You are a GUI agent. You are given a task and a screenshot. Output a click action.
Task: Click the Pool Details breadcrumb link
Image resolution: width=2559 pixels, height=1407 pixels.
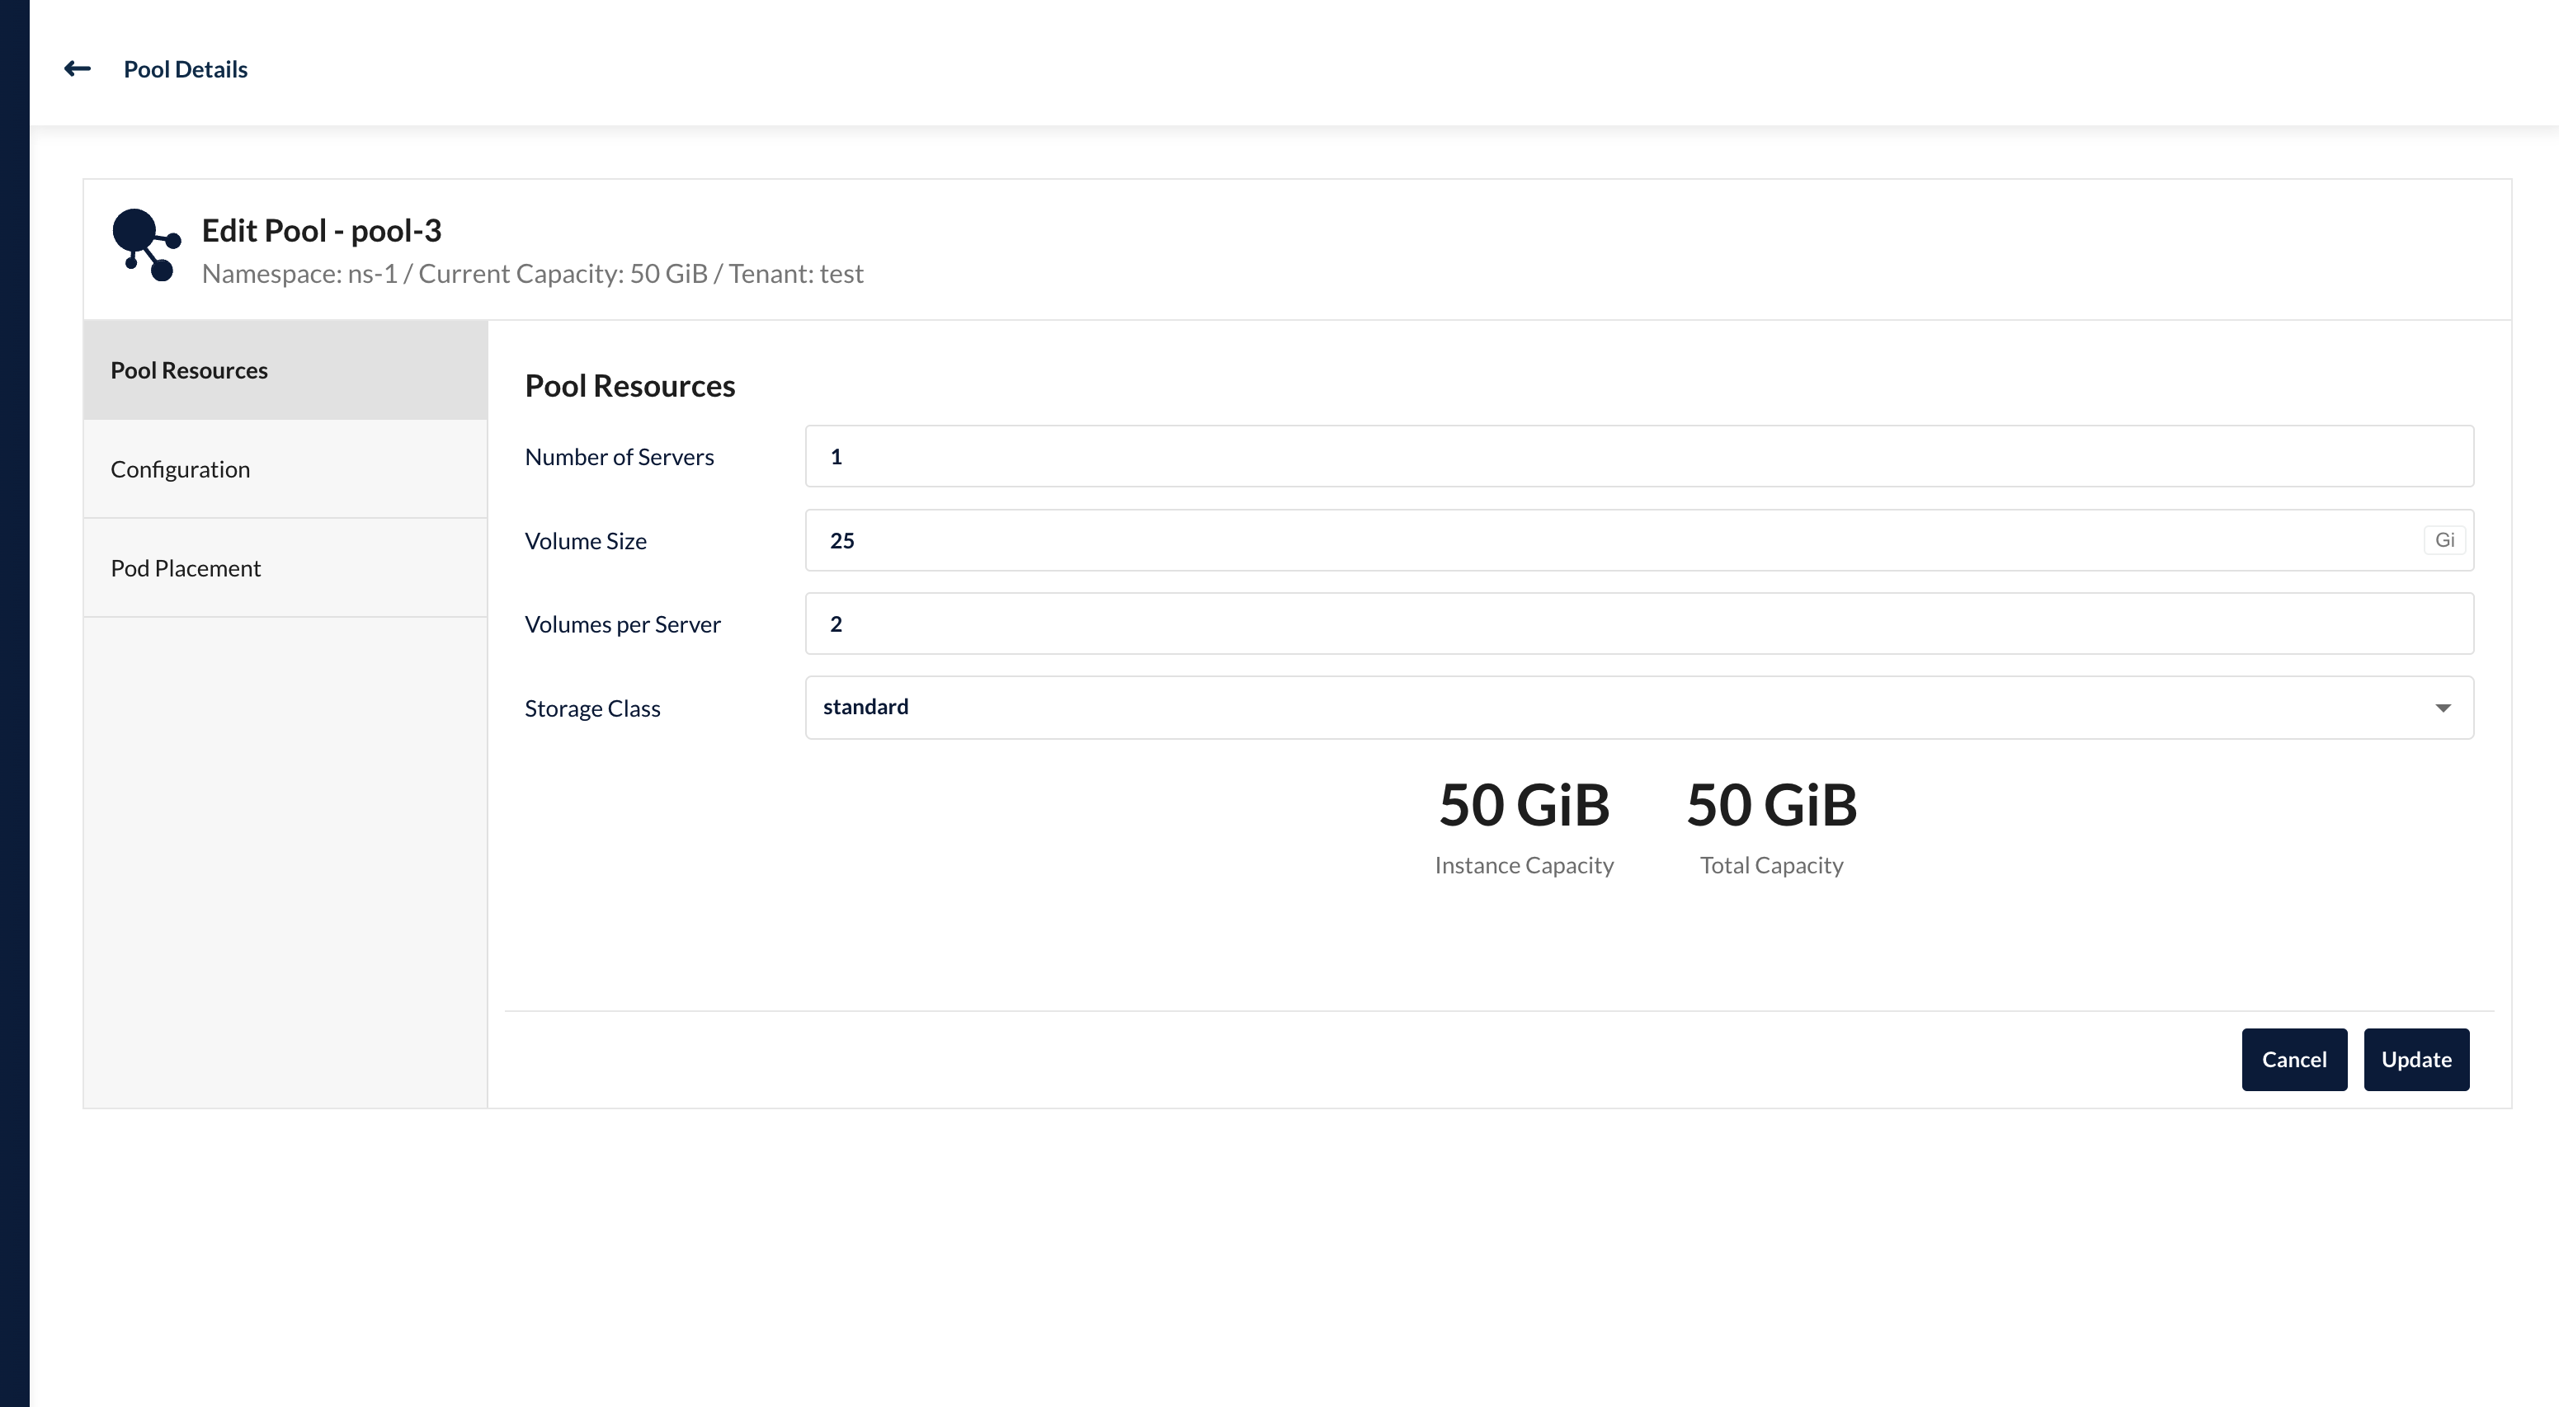[186, 69]
